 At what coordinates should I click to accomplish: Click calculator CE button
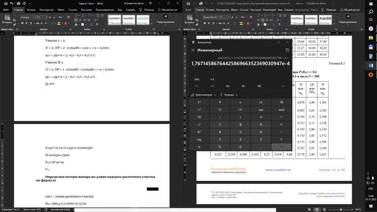point(261,102)
